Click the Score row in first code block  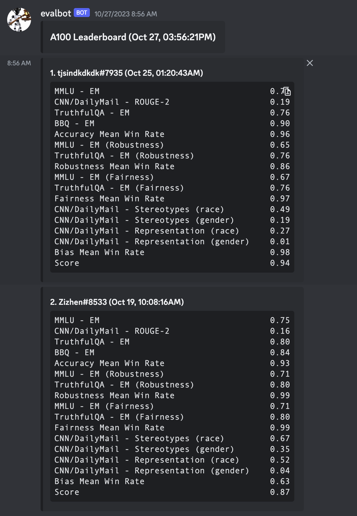(67, 263)
